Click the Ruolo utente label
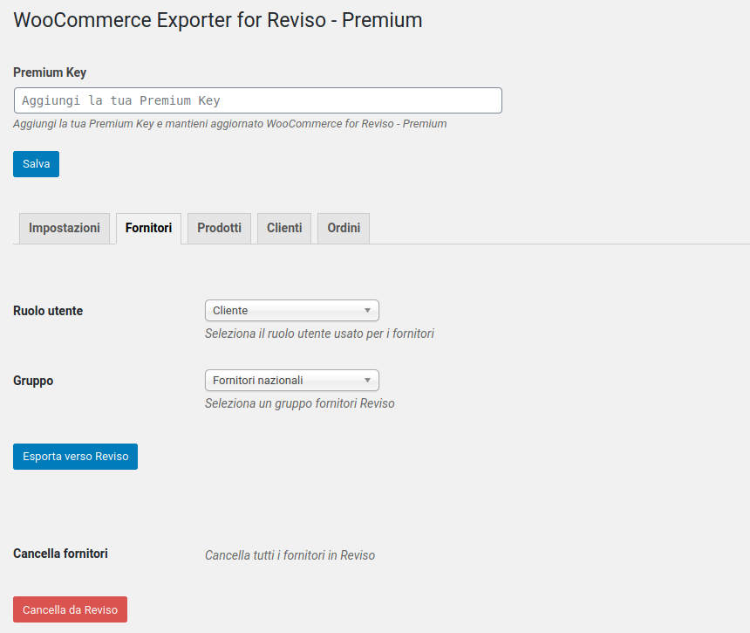 (x=48, y=311)
